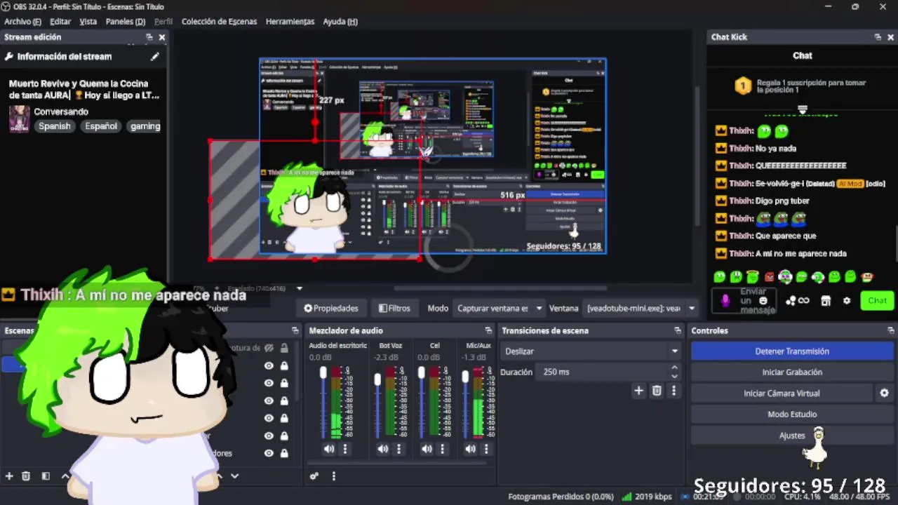
Task: Open scene filters icon in Escenas toolbar
Action: click(x=46, y=476)
